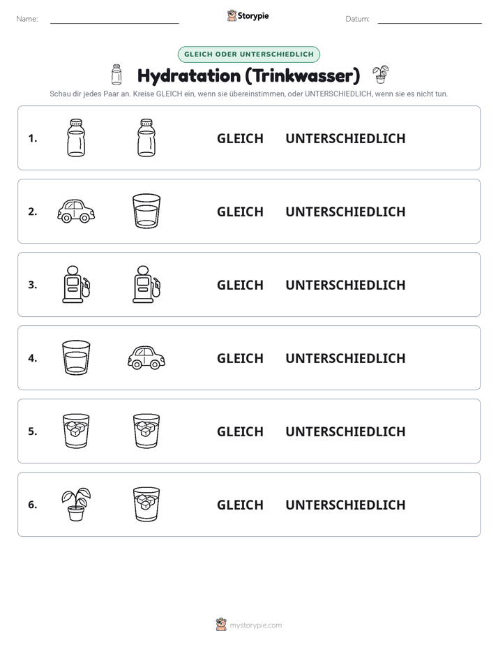Select UNTERSCHIEDLICH in row 4
The width and height of the screenshot is (498, 645).
(x=345, y=358)
